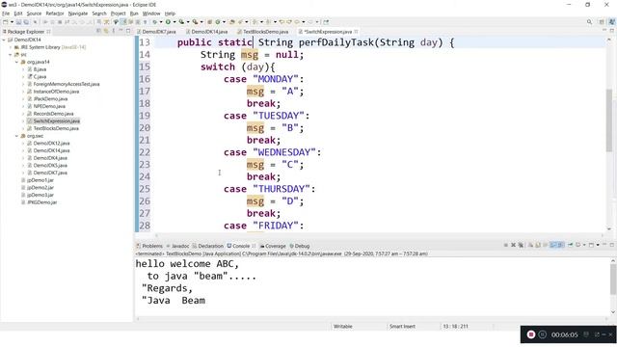
Task: Click the console vertical scrollbar
Action: 613,280
